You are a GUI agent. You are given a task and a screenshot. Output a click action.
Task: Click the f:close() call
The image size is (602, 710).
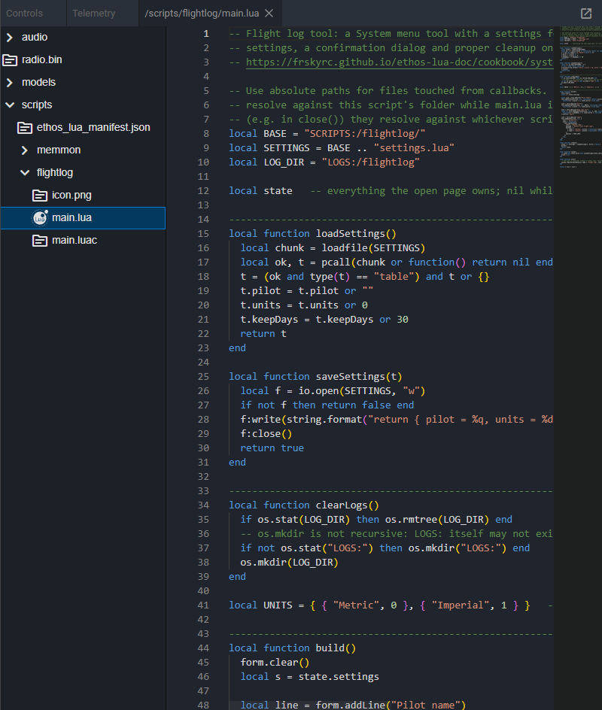click(266, 434)
